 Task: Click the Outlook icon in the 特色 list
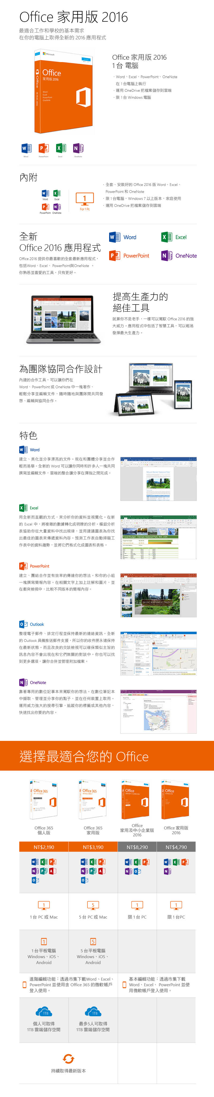point(23,624)
